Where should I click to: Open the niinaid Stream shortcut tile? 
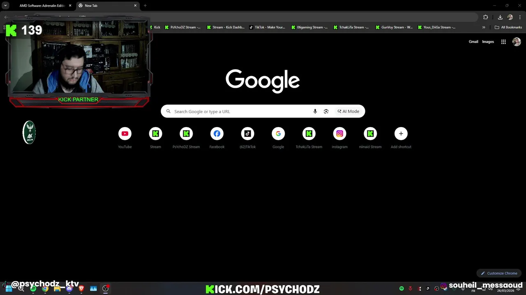pos(370,138)
